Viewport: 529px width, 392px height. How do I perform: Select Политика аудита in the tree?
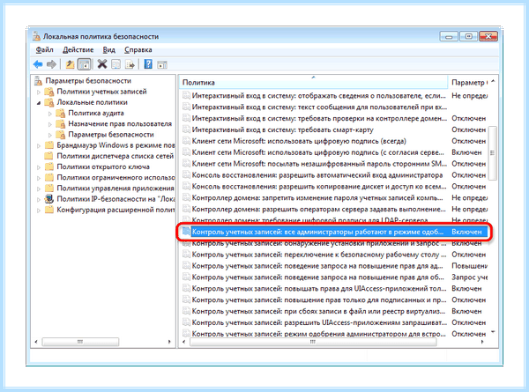coord(96,113)
